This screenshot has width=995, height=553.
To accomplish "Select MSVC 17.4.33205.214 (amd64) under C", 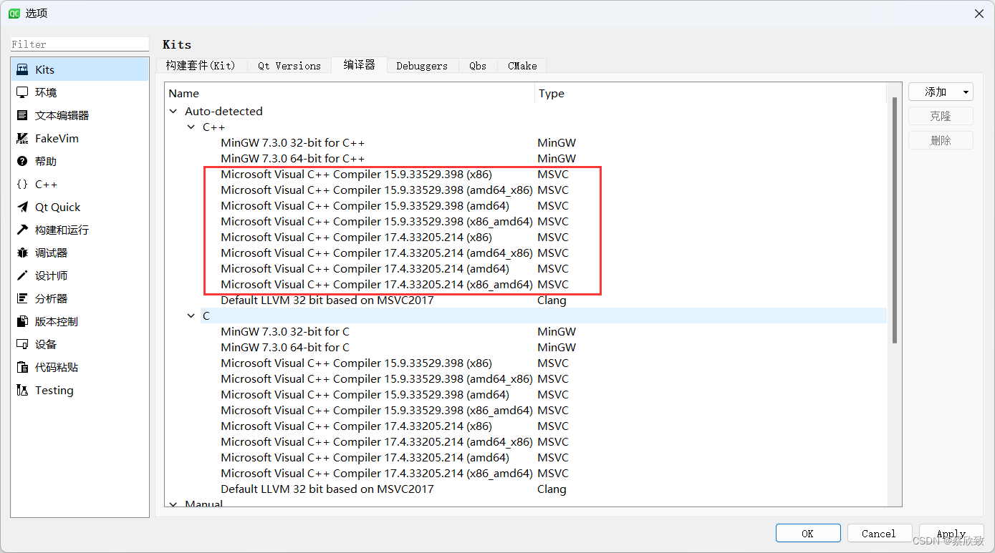I will pyautogui.click(x=365, y=458).
